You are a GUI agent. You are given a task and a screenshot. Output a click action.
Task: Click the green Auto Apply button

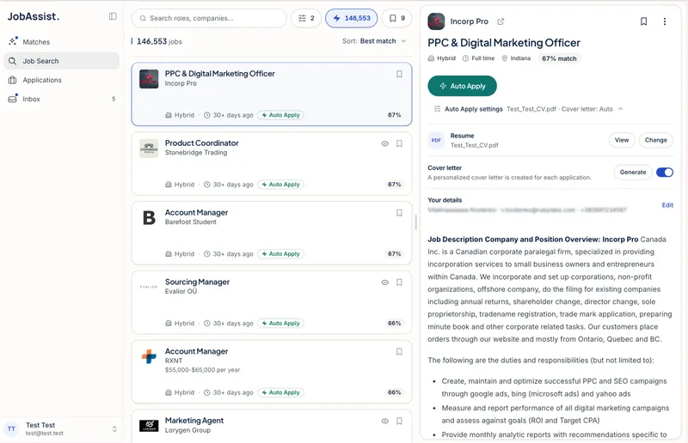462,86
